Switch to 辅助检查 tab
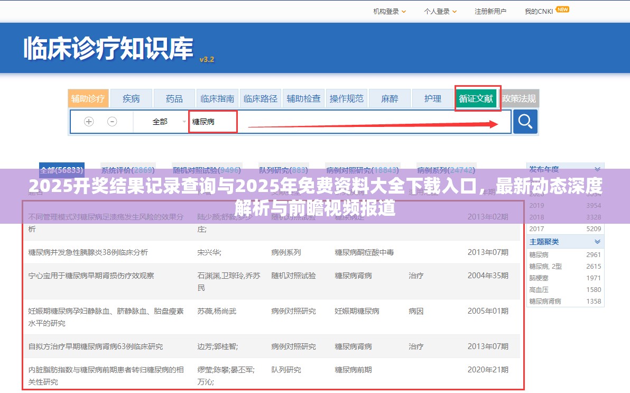 [303, 98]
